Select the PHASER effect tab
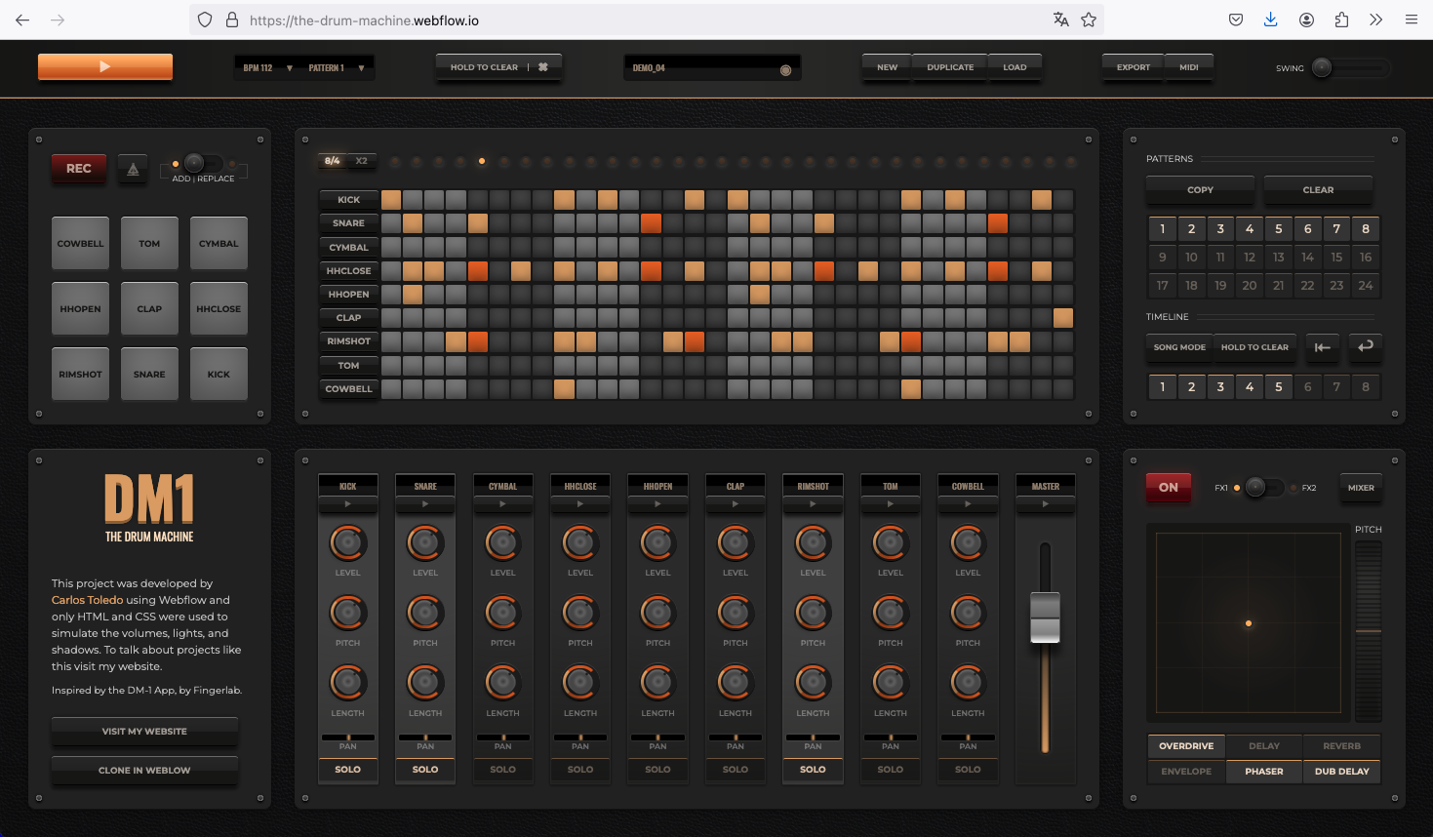This screenshot has height=837, width=1433. coord(1264,772)
